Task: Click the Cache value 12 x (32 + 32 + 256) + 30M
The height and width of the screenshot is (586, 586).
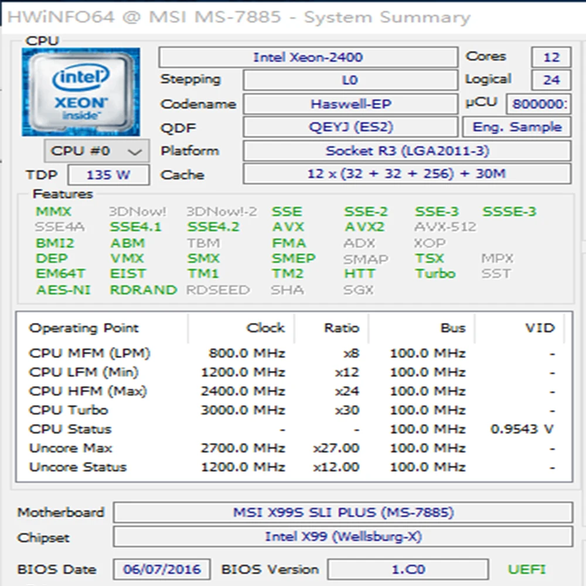Action: coord(407,174)
